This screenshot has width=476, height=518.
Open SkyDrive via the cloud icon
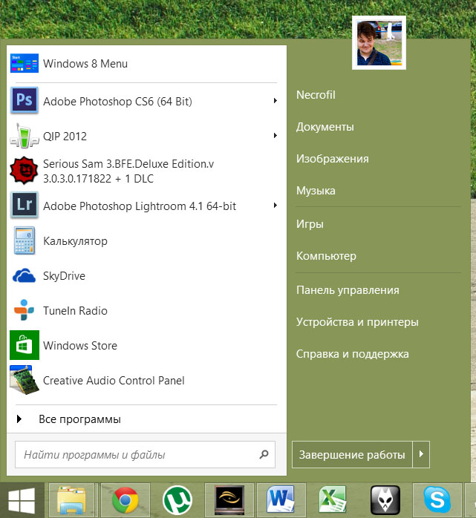pyautogui.click(x=24, y=275)
